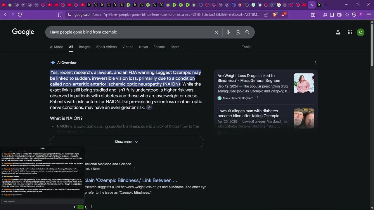The width and height of the screenshot is (374, 210).
Task: Bookmark this page
Action: pos(60,15)
